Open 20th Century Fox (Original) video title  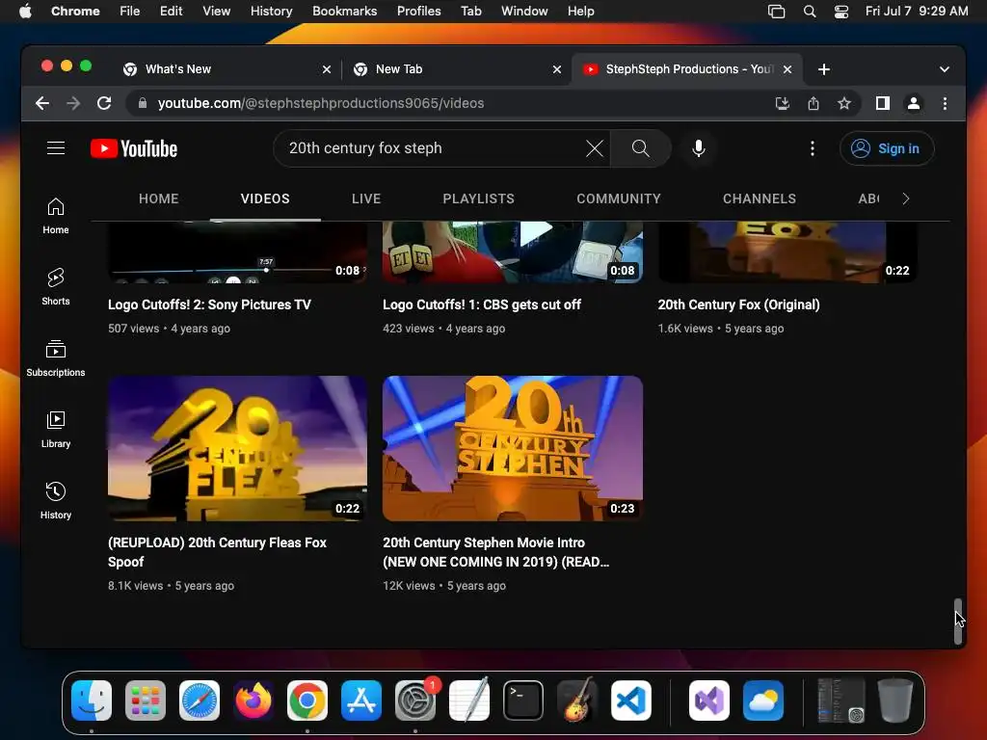(738, 304)
